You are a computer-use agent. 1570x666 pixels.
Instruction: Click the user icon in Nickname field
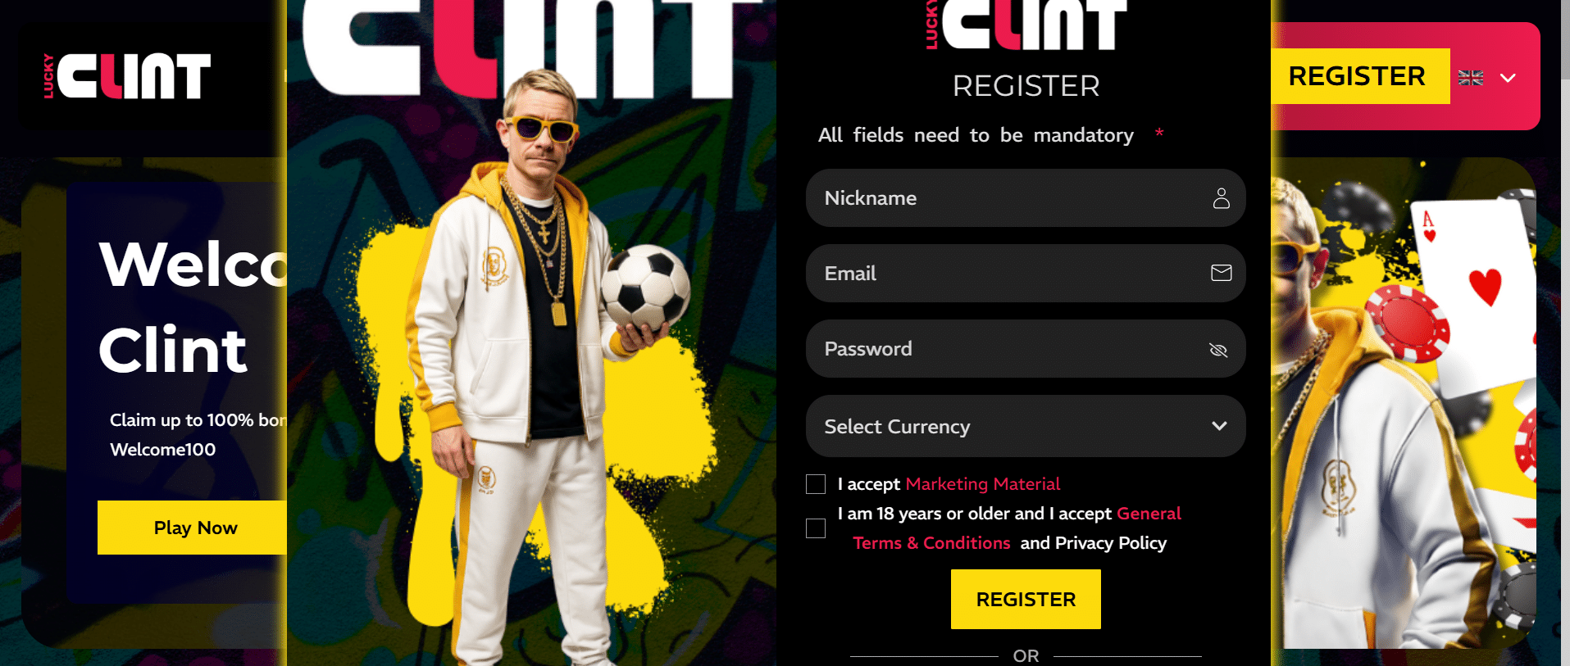click(x=1221, y=198)
